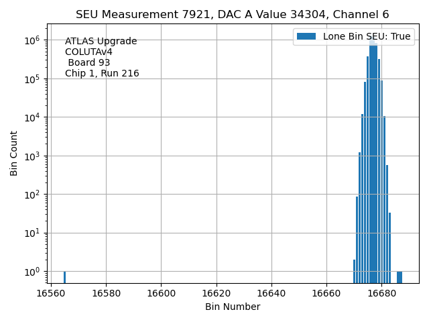Click the x-axis tick label 16620
This screenshot has width=429, height=322.
click(217, 293)
